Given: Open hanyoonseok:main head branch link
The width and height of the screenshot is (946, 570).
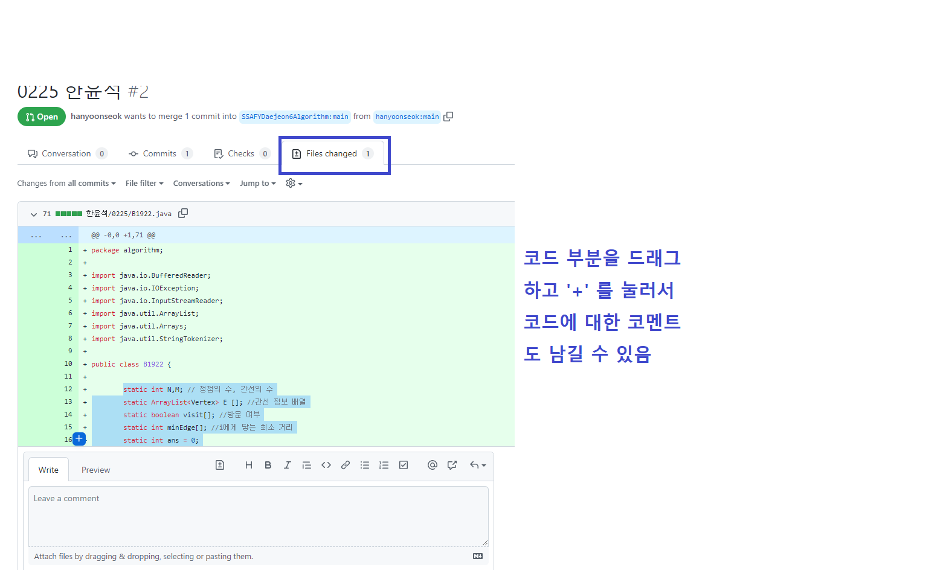Looking at the screenshot, I should (407, 117).
